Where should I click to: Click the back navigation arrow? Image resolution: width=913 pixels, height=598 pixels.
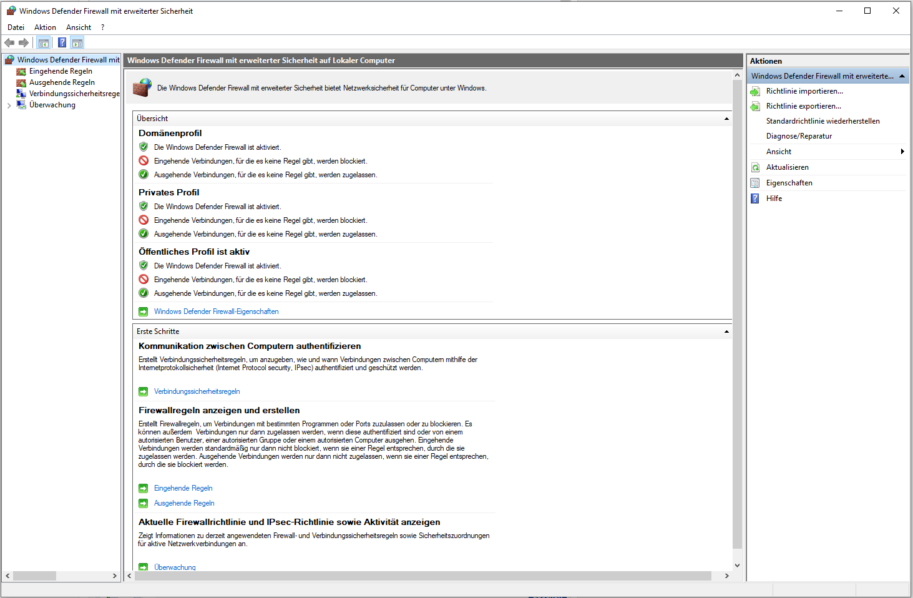pos(9,42)
